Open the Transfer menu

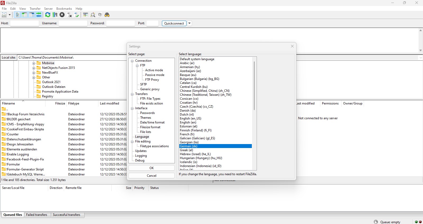[x=35, y=9]
